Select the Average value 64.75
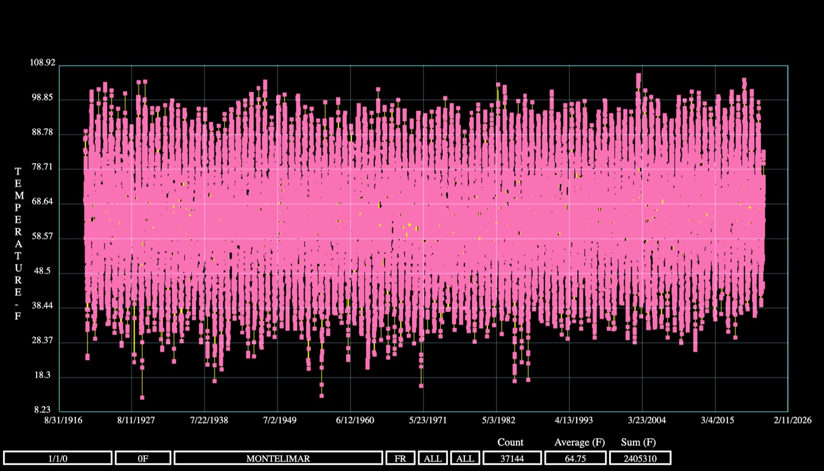 click(x=575, y=458)
